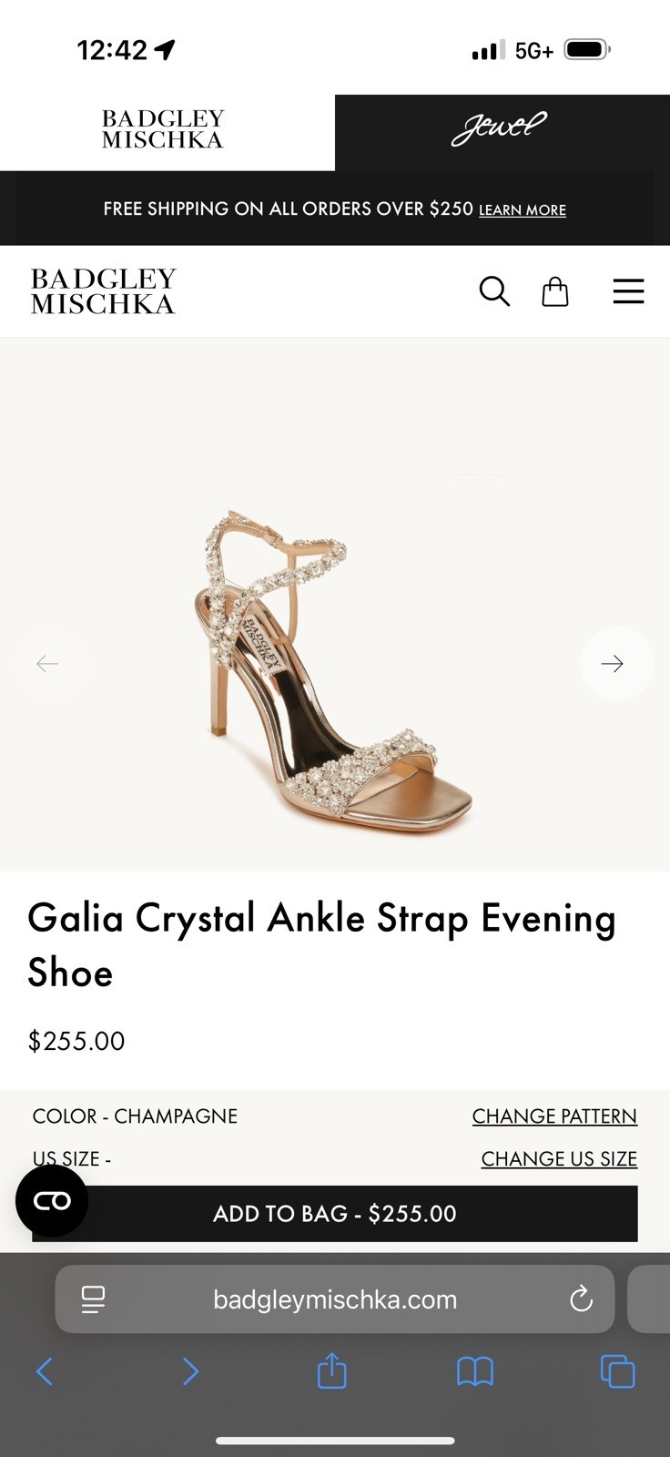Screen dimensions: 670x1457
Task: Open Change Pattern color options
Action: (x=554, y=1116)
